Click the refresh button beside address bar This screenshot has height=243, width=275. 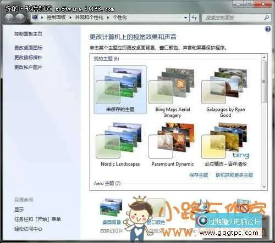[x=194, y=18]
